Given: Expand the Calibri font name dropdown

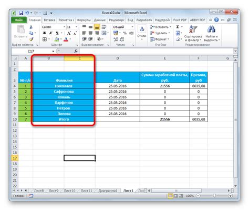Looking at the screenshot, I should (x=65, y=27).
